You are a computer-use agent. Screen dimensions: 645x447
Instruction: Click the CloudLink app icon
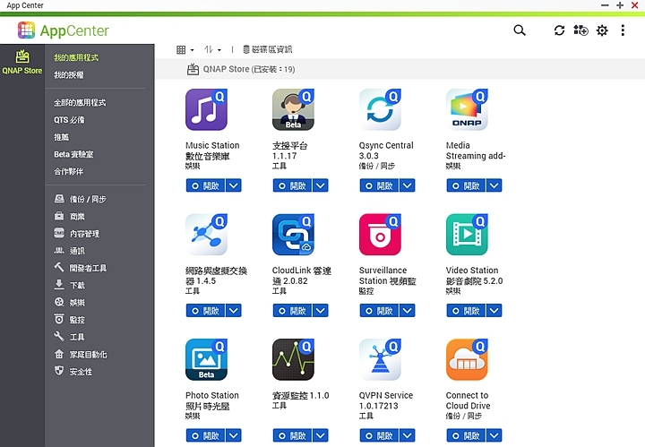(x=293, y=235)
